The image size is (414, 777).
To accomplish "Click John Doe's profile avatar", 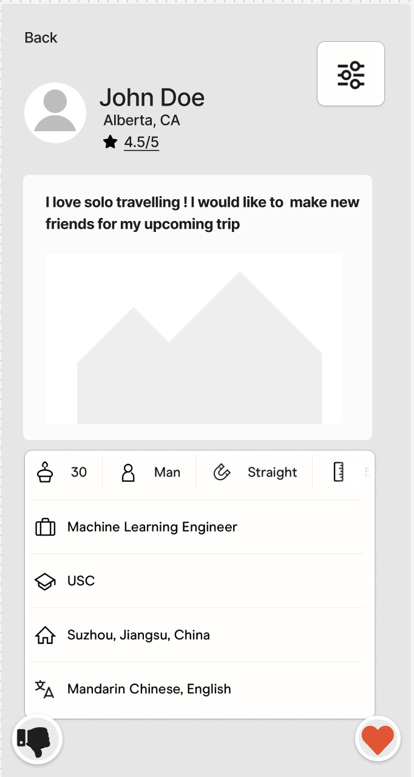I will [55, 113].
